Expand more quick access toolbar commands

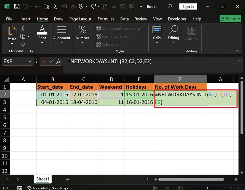click(x=141, y=7)
